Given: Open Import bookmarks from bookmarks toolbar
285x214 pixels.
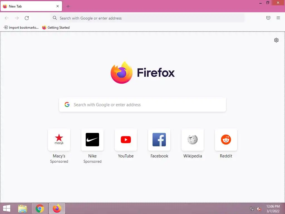Looking at the screenshot, I should pos(21,28).
